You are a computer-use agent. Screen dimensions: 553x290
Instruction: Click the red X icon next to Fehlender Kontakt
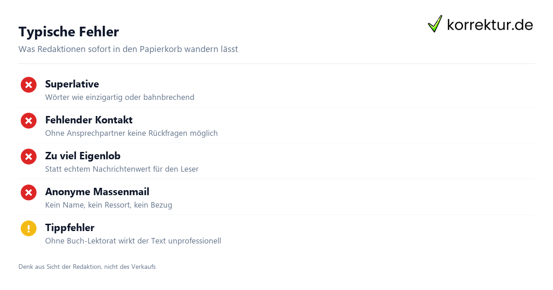tap(29, 121)
